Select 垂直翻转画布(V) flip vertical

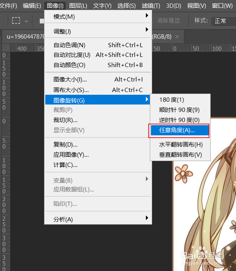tap(180, 155)
